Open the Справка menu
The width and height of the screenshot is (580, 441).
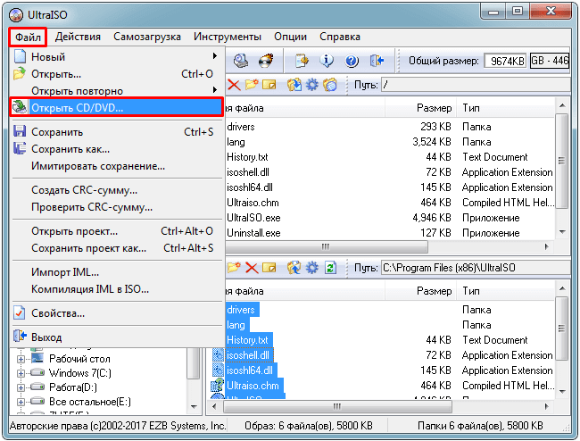[x=340, y=37]
